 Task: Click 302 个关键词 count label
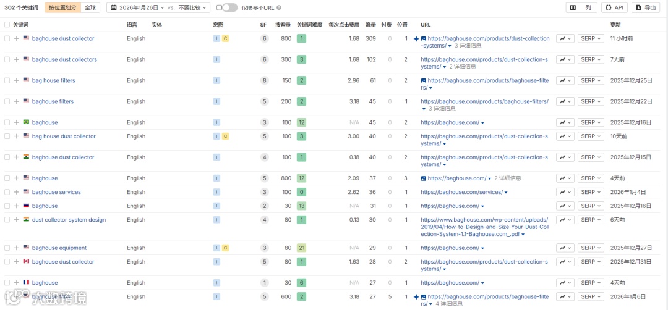(x=22, y=7)
